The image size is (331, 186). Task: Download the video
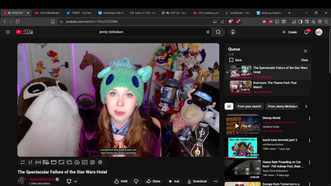(x=197, y=181)
